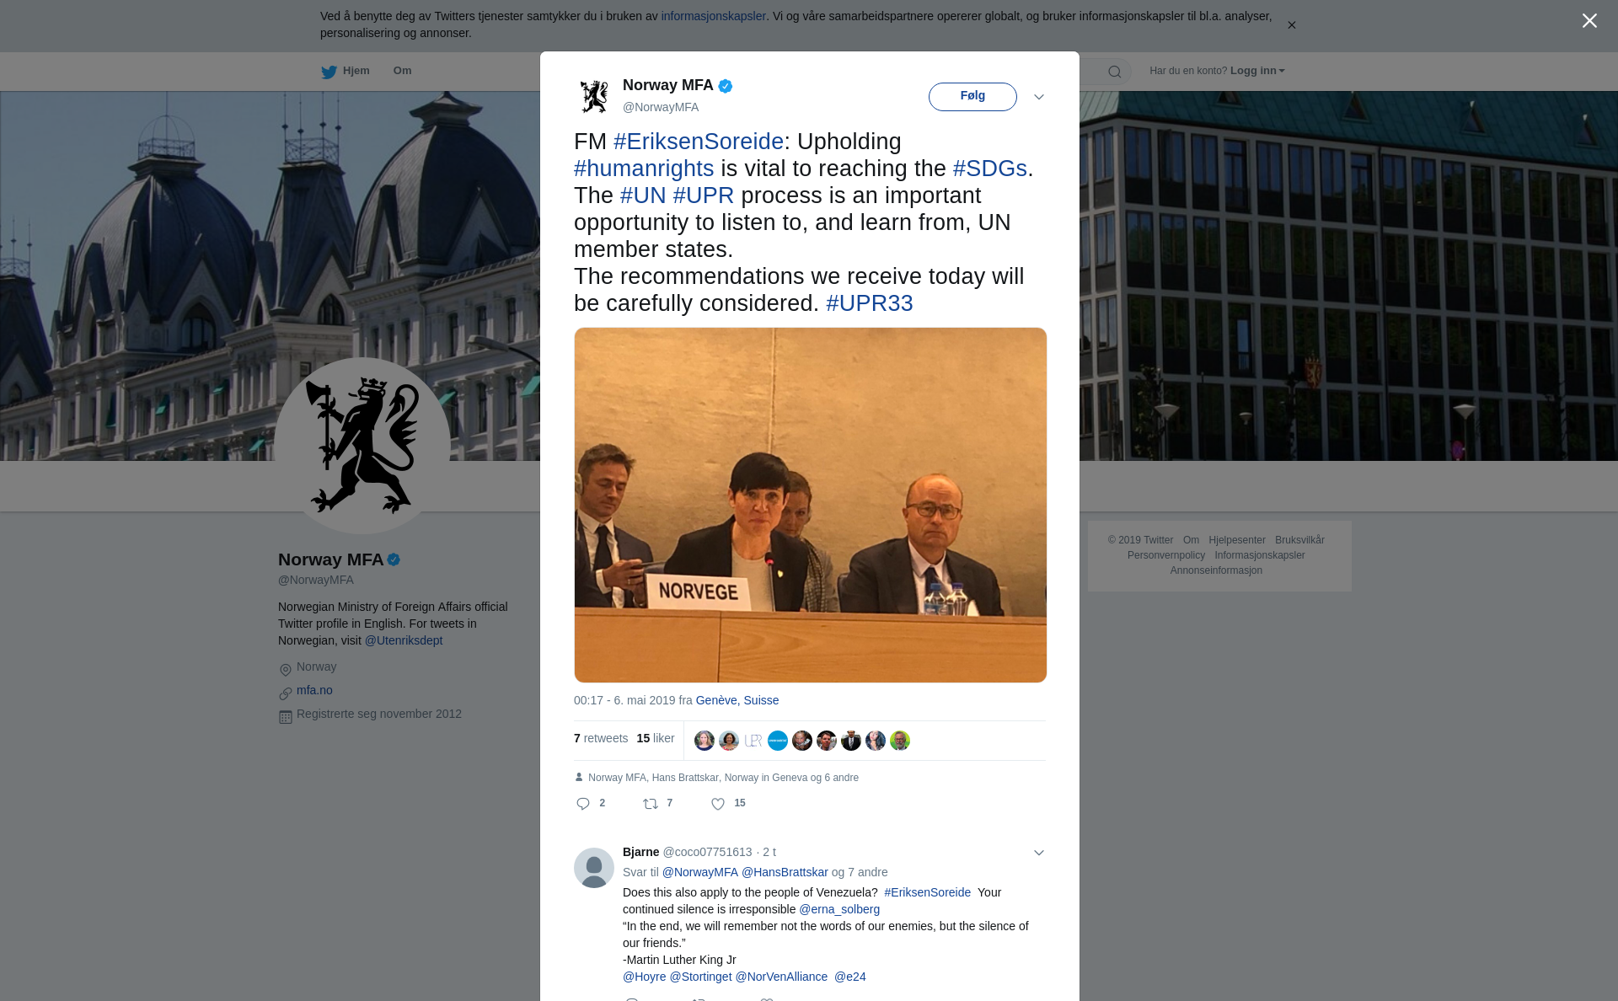The height and width of the screenshot is (1001, 1618).
Task: Open the #UPR33 hashtag link
Action: coord(869,303)
